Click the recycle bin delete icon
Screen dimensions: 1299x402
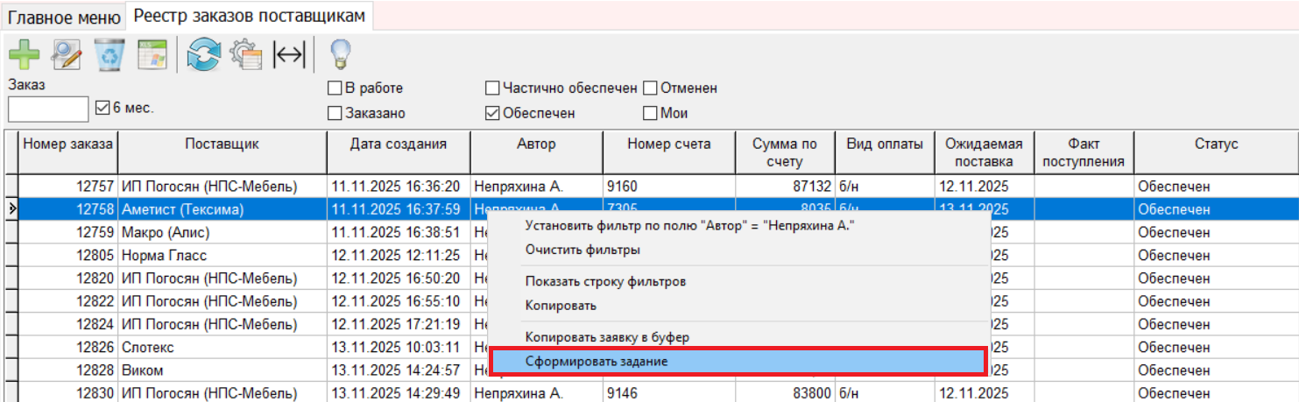point(110,55)
